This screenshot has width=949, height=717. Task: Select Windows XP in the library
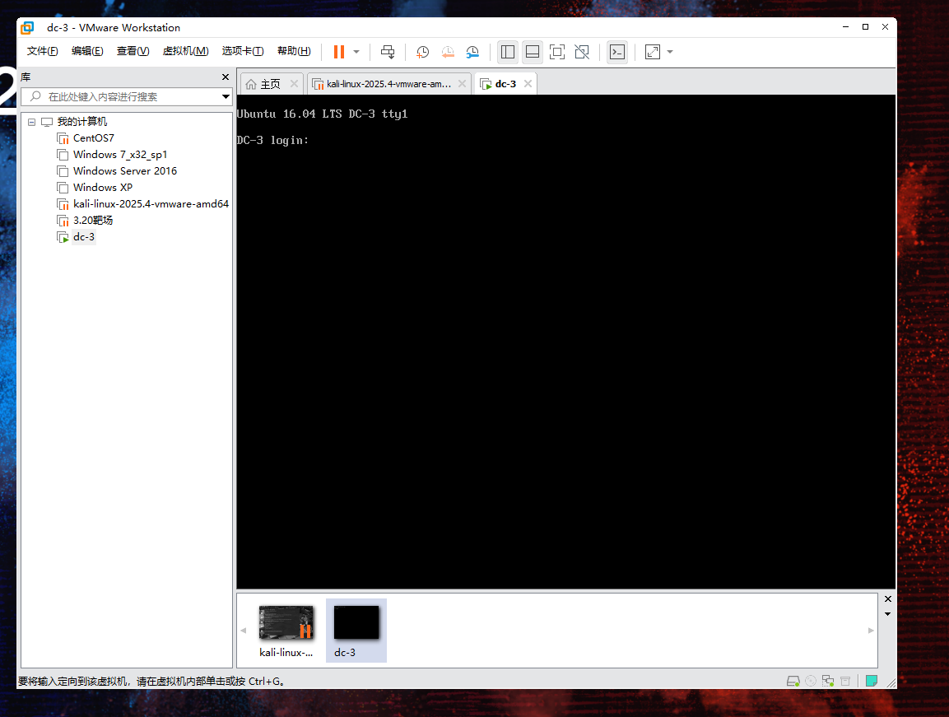(103, 187)
